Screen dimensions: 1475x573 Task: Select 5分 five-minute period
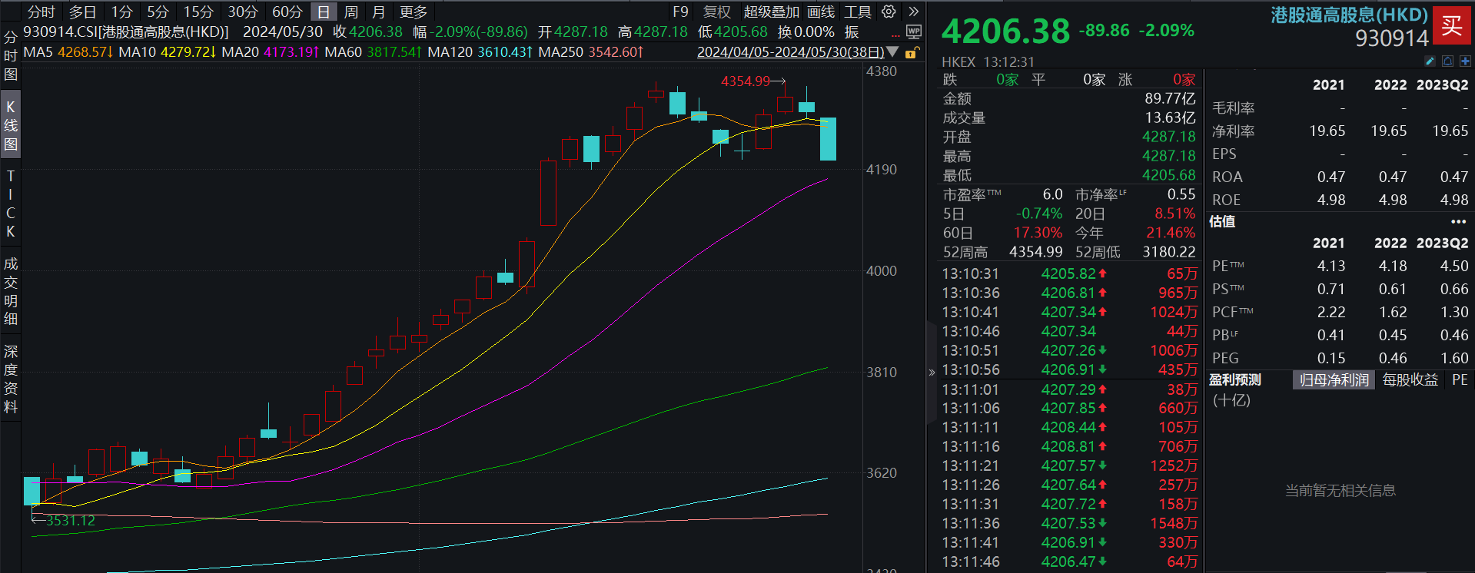pos(158,12)
